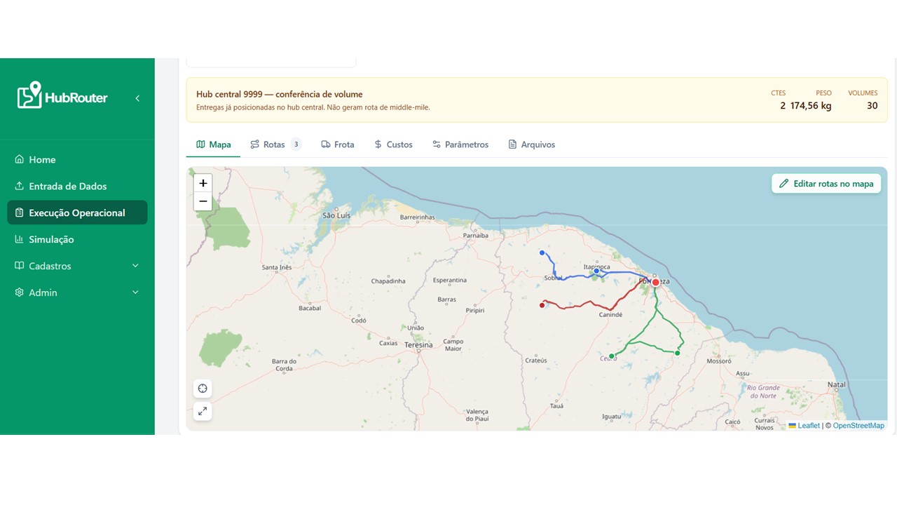Click the VOLUMES value 30
The width and height of the screenshot is (897, 505).
point(872,106)
